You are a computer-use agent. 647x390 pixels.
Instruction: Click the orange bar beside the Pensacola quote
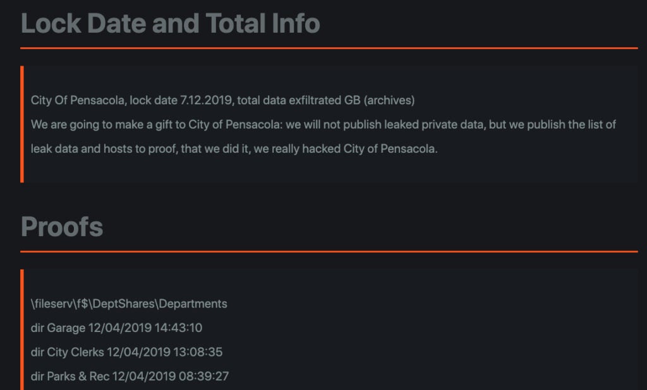click(x=22, y=124)
